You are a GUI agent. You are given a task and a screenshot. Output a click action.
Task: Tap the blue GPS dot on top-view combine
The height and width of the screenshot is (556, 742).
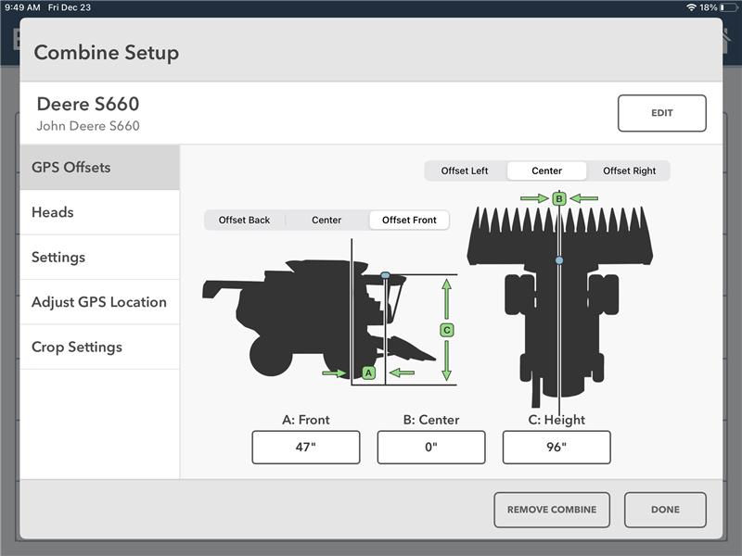tap(559, 260)
